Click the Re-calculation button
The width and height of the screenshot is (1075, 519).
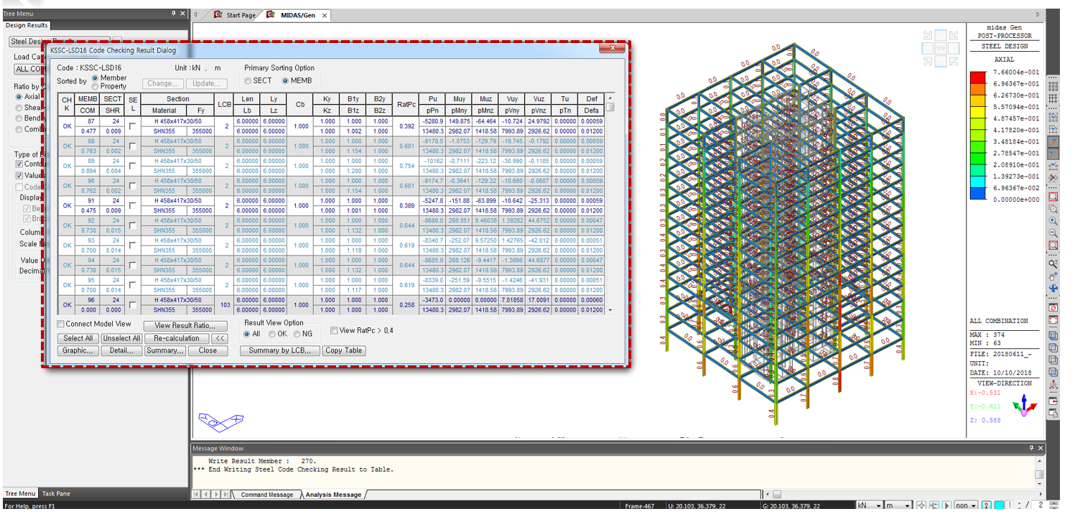(177, 338)
